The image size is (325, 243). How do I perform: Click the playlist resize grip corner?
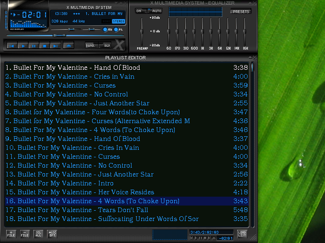253,237
